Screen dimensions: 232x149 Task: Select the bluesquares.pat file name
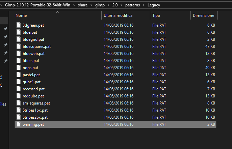(x=36, y=47)
